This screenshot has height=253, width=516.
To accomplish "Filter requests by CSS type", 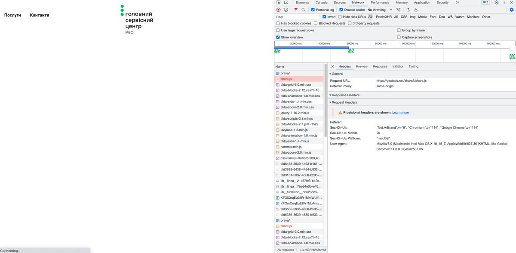I will point(404,17).
